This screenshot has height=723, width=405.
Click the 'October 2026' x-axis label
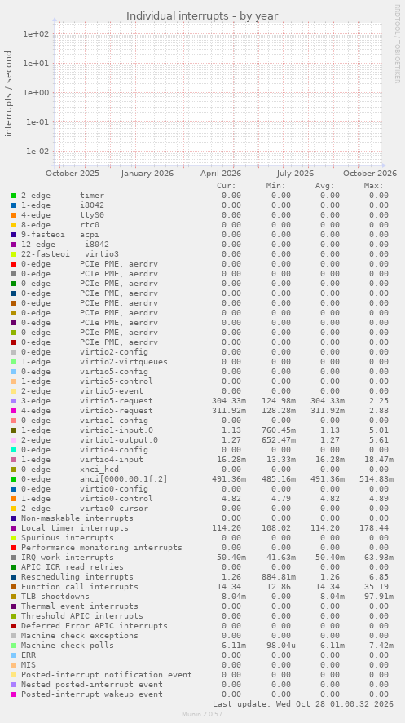370,174
